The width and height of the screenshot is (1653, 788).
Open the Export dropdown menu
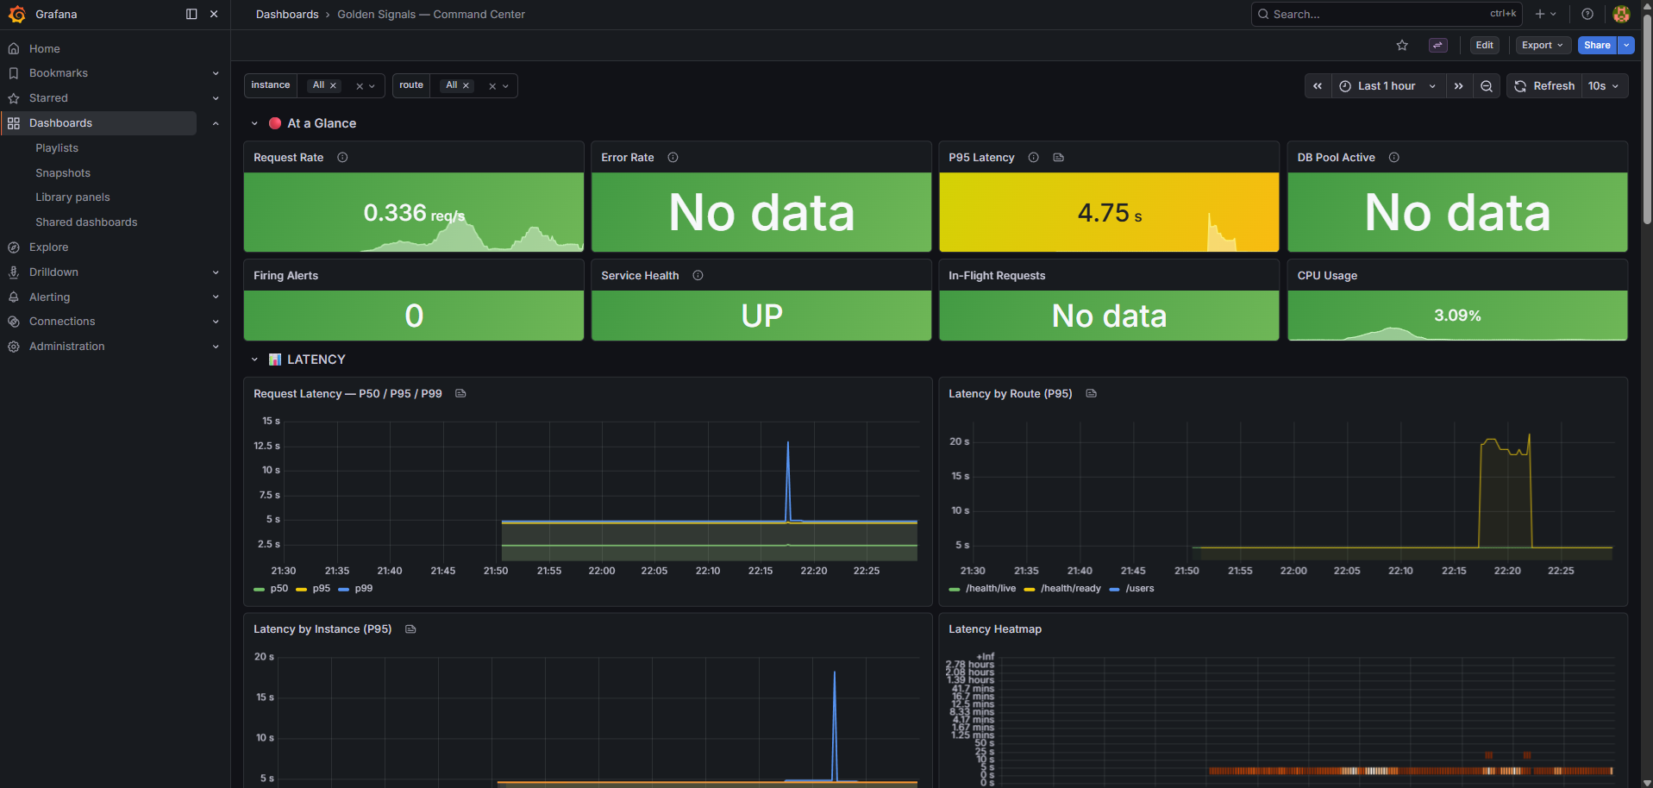tap(1543, 46)
